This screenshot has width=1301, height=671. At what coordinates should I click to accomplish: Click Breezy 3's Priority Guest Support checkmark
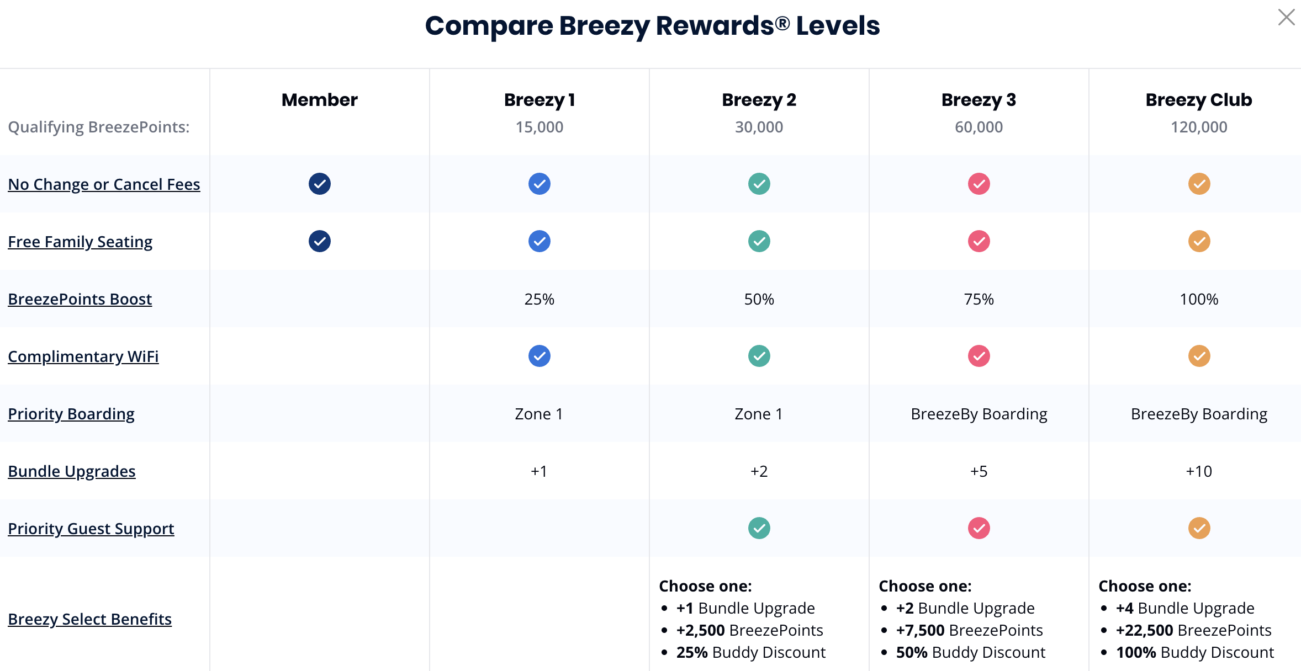click(x=979, y=528)
